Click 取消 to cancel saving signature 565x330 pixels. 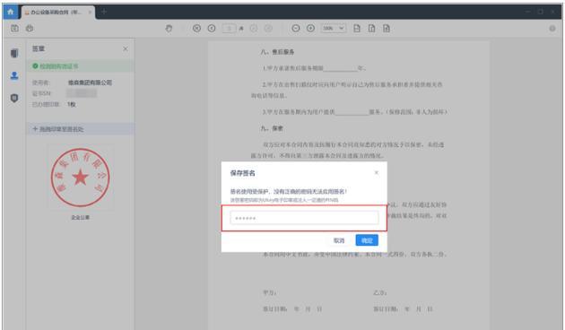(339, 240)
